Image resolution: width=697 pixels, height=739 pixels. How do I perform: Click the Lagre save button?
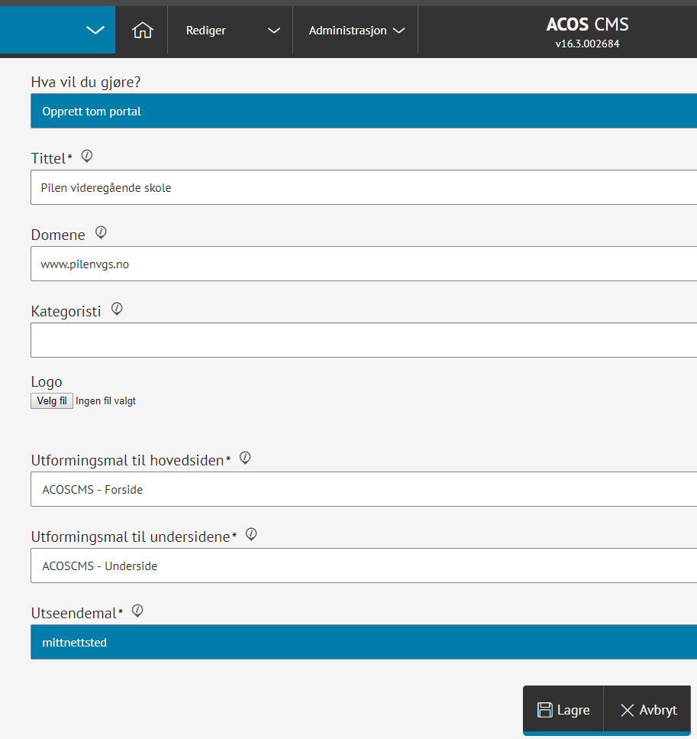click(x=563, y=710)
